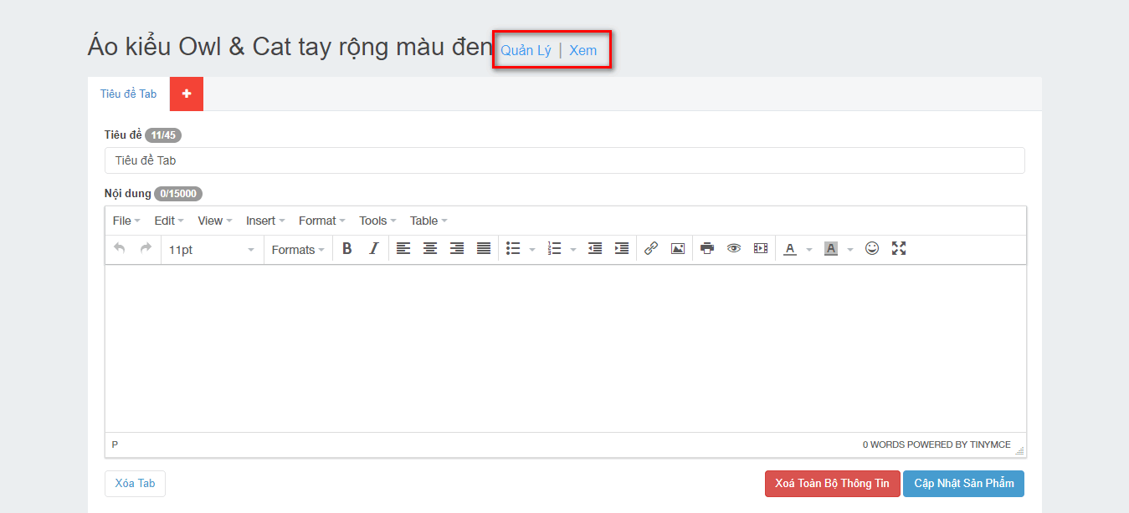Image resolution: width=1129 pixels, height=513 pixels.
Task: Open the Insert menu
Action: pos(265,221)
